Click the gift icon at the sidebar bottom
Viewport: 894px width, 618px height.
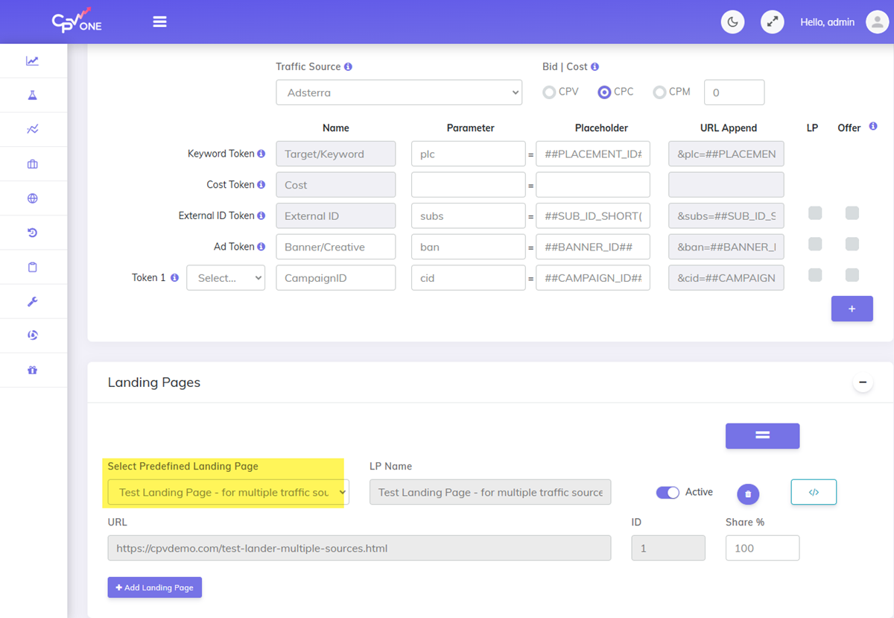pyautogui.click(x=34, y=369)
